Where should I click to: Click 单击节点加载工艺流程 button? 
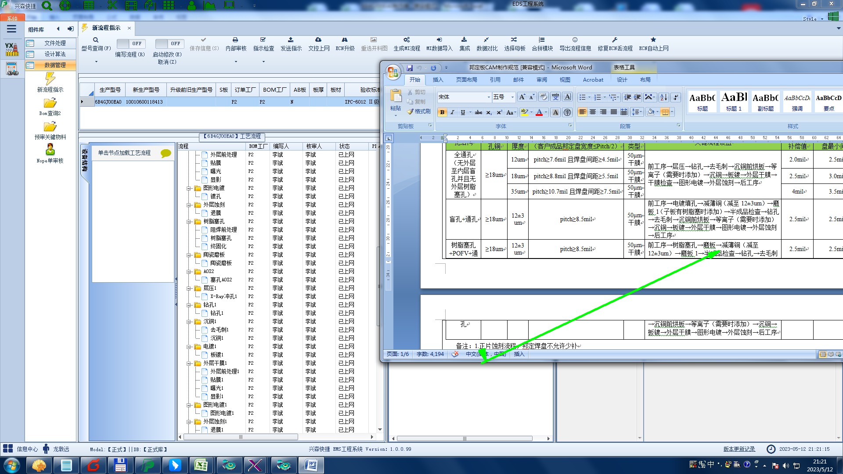coord(124,153)
